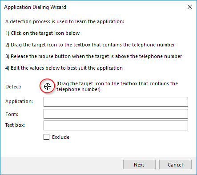Click the step 2 drag target instruction
The height and width of the screenshot is (175, 197).
pyautogui.click(x=90, y=45)
